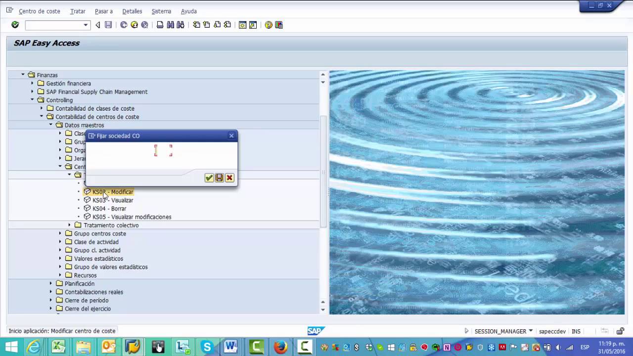Open Skype from the taskbar

(x=207, y=347)
